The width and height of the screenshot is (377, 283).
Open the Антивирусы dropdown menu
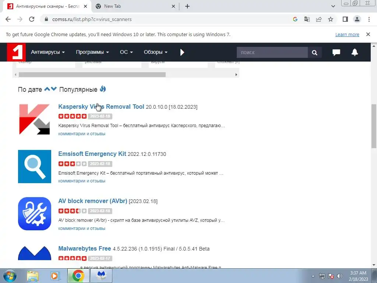pos(47,52)
